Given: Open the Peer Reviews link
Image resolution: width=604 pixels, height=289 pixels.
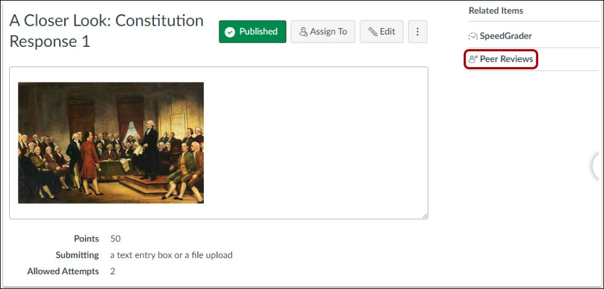Looking at the screenshot, I should (507, 59).
